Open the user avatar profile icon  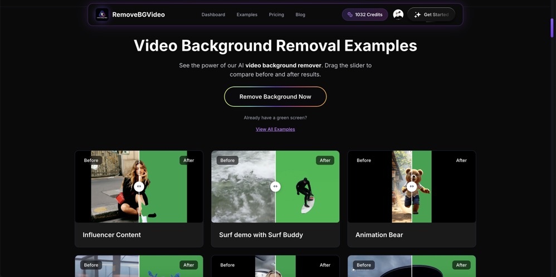point(398,14)
